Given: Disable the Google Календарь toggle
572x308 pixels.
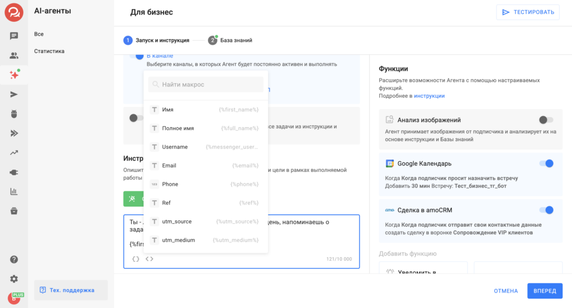Looking at the screenshot, I should pyautogui.click(x=545, y=163).
